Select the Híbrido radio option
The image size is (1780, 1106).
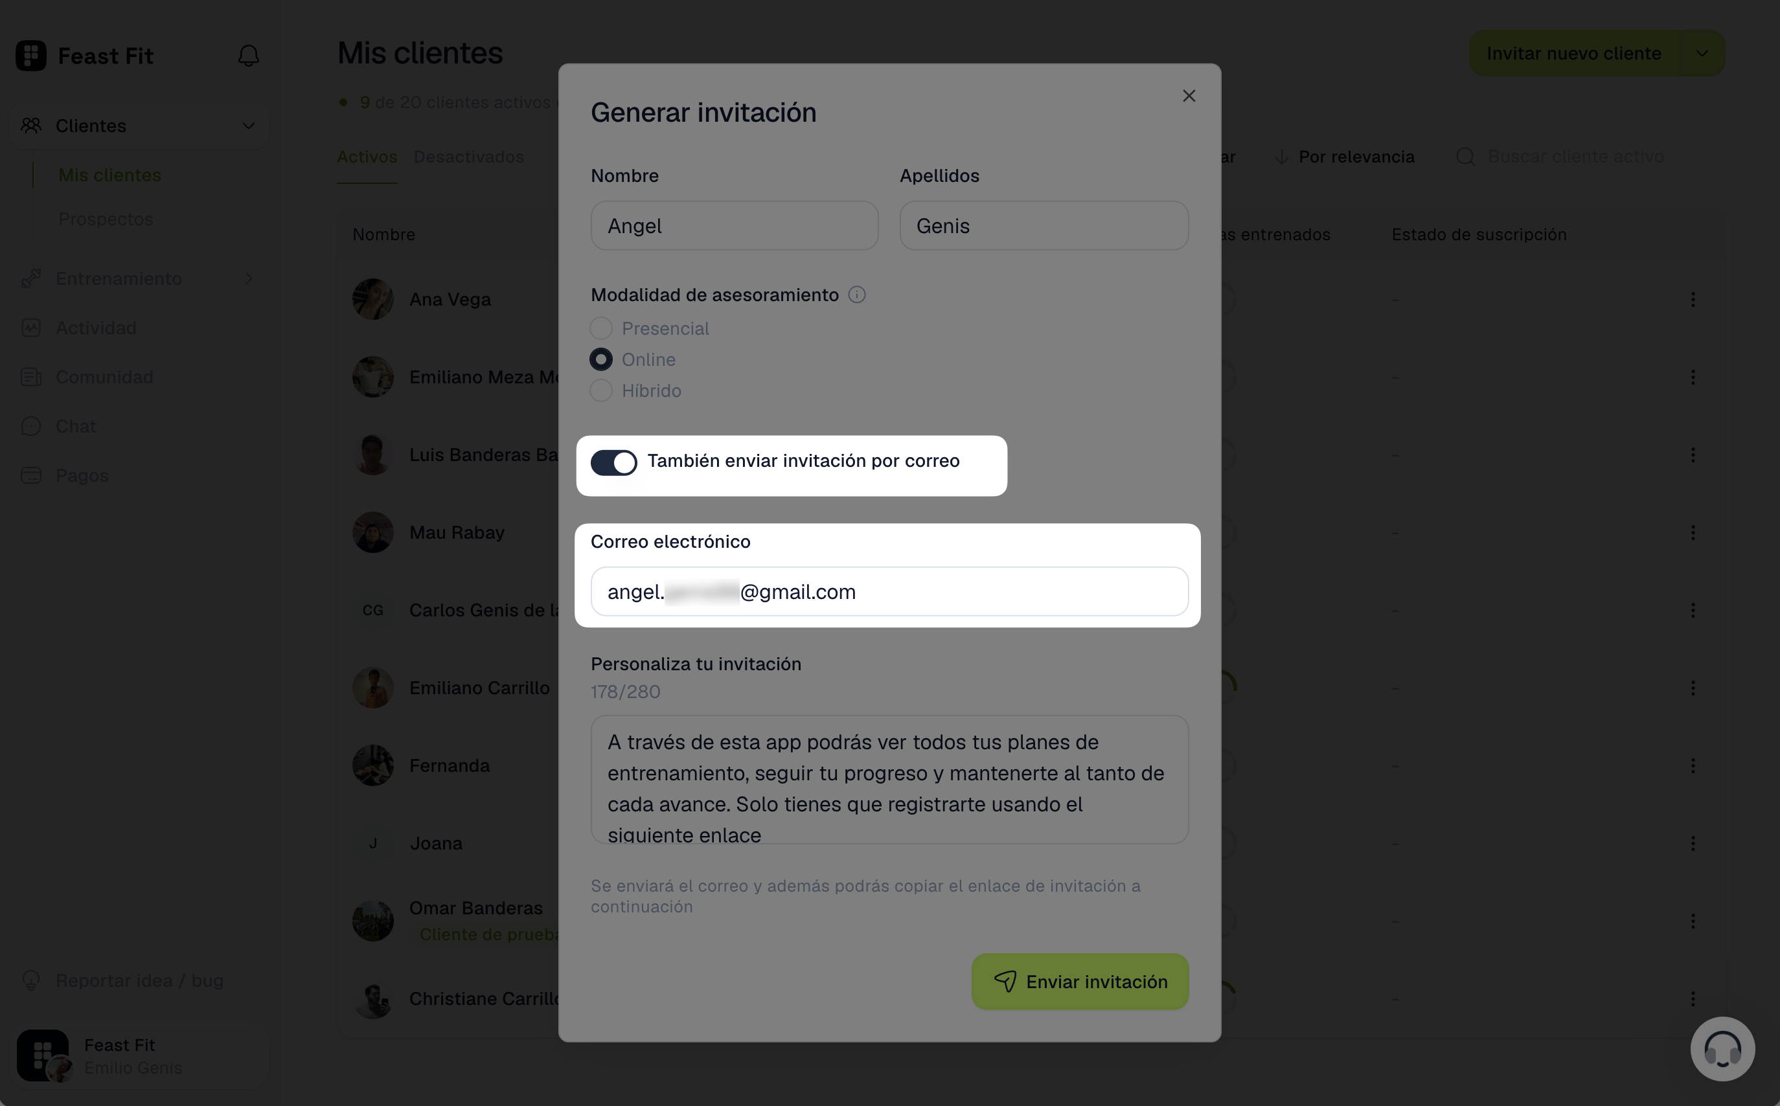tap(600, 390)
